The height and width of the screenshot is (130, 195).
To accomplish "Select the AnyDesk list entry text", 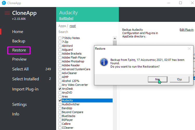I will coord(67,89).
